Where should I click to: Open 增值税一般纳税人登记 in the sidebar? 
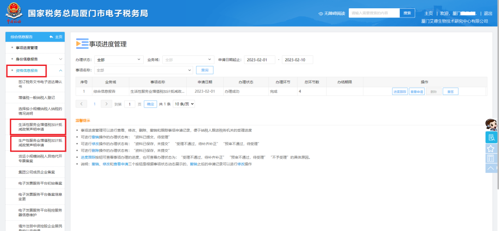click(x=37, y=98)
